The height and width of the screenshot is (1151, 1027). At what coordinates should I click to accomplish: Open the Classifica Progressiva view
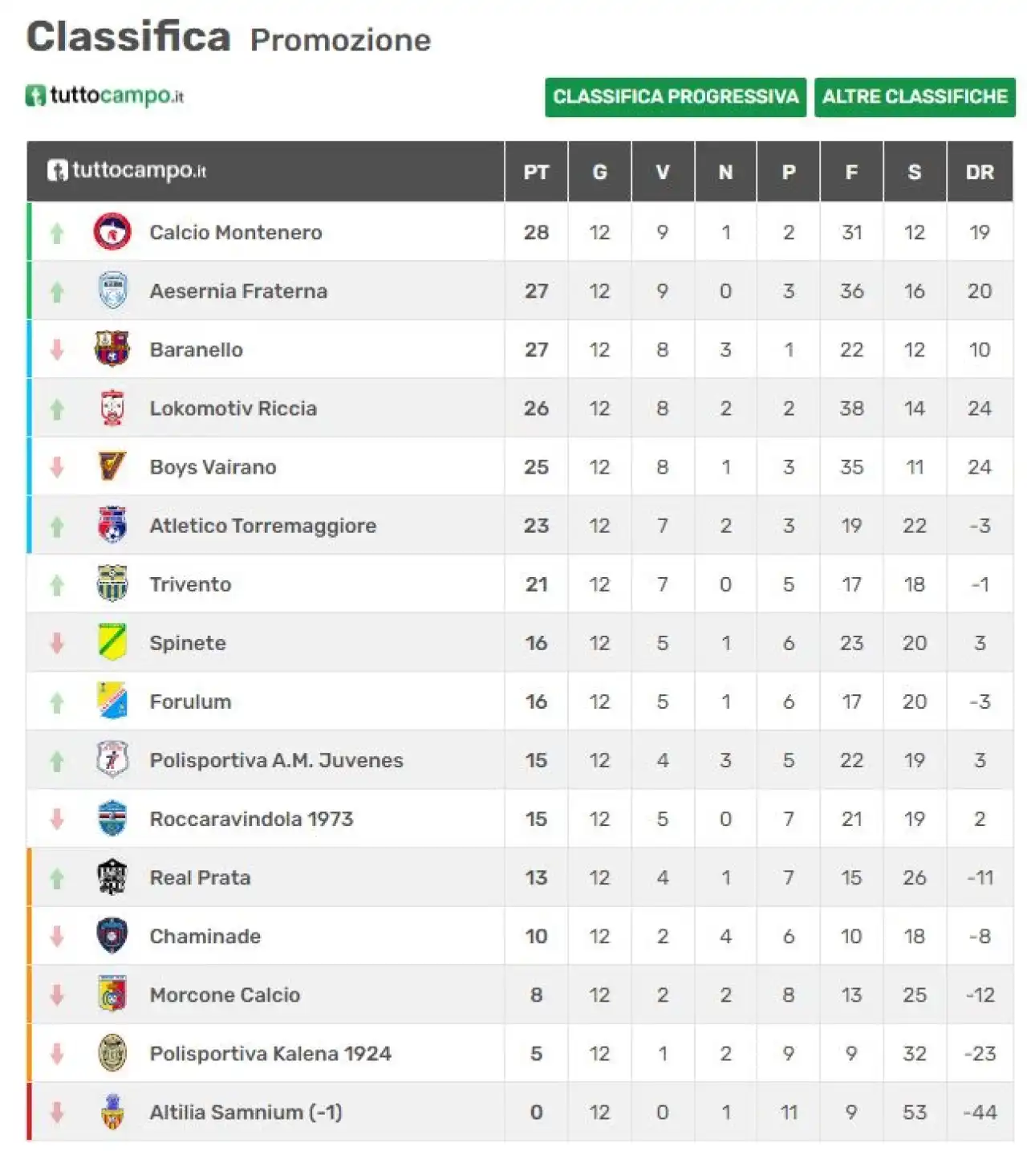coord(676,97)
